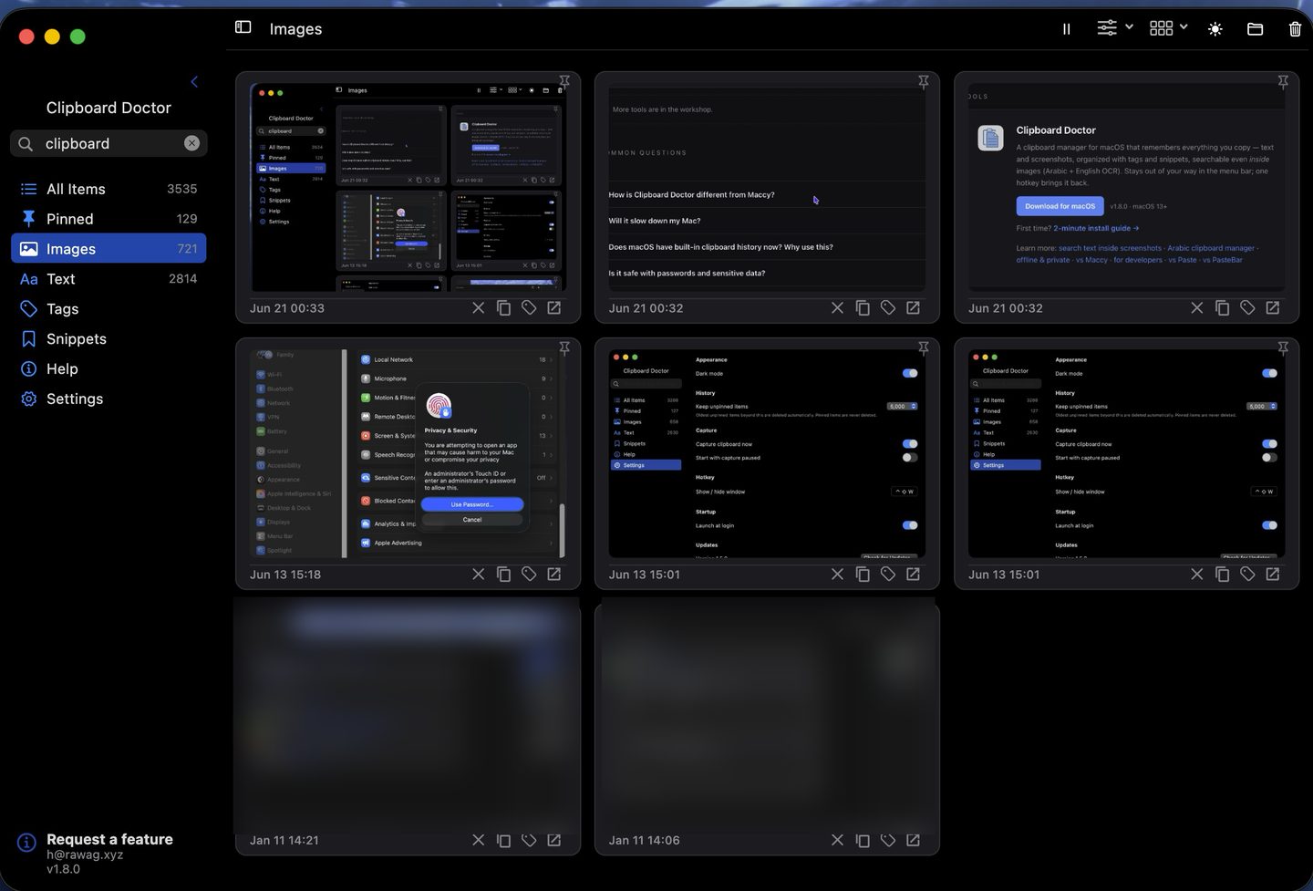Tag the Jun 13 15:18 image
The image size is (1313, 891).
click(529, 575)
